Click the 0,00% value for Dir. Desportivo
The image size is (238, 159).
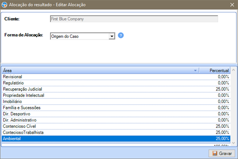click(223, 114)
